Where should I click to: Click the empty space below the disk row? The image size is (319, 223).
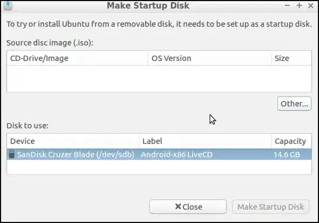159,167
